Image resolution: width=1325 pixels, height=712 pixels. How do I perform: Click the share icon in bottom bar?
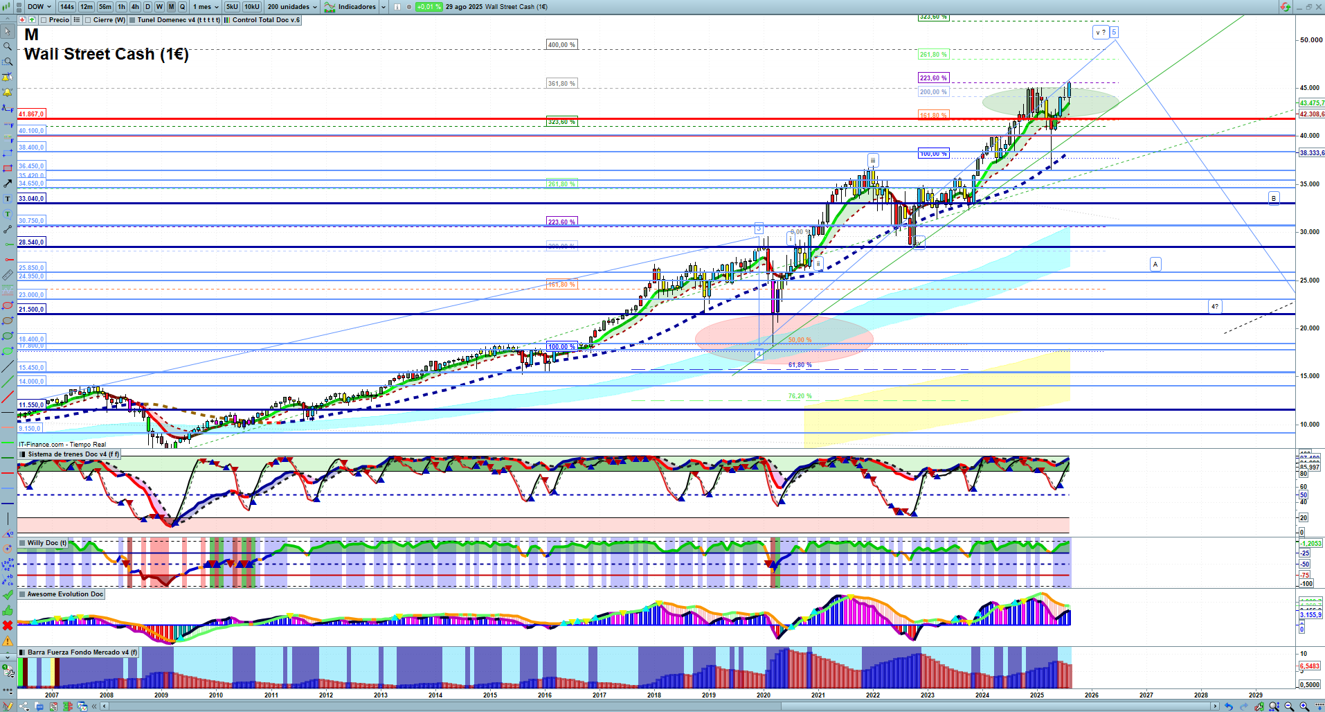point(24,706)
